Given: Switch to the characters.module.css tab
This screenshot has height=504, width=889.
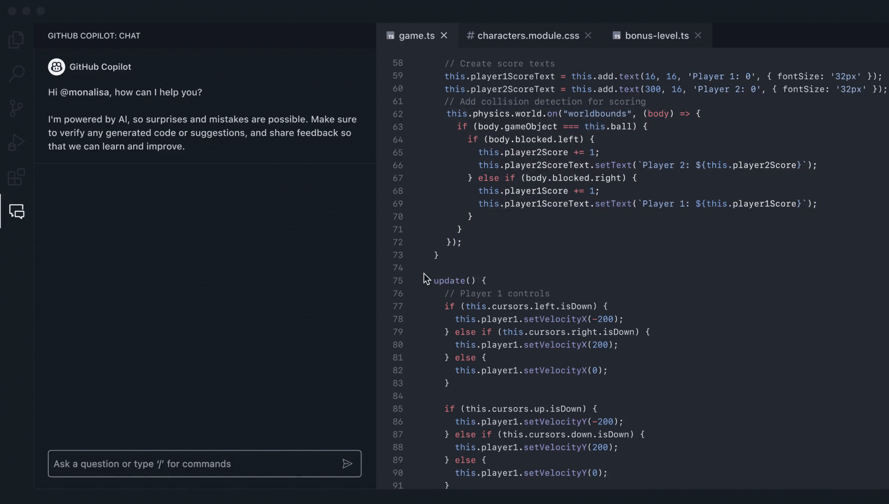Looking at the screenshot, I should (x=528, y=36).
